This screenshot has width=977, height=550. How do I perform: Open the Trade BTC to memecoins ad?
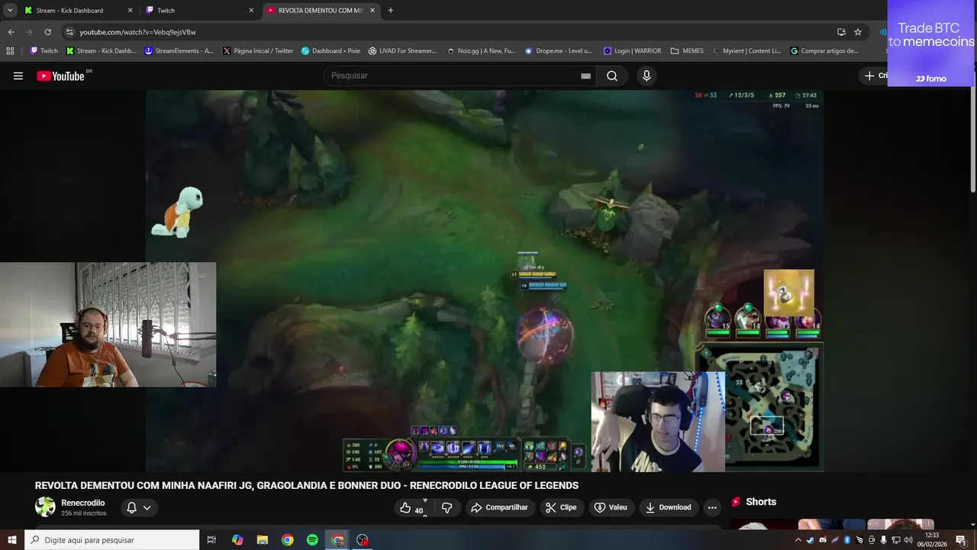[x=931, y=43]
